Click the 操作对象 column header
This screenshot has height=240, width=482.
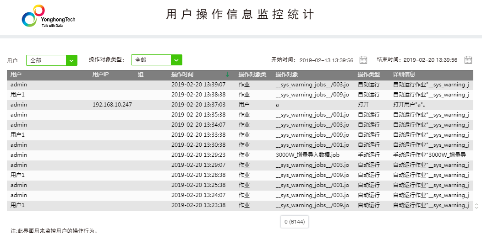(x=286, y=75)
